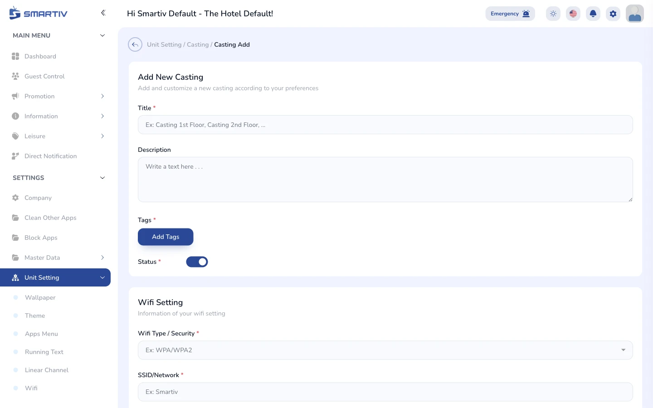Viewport: 653px width, 408px height.
Task: Click the Emergency alarm button
Action: click(510, 14)
